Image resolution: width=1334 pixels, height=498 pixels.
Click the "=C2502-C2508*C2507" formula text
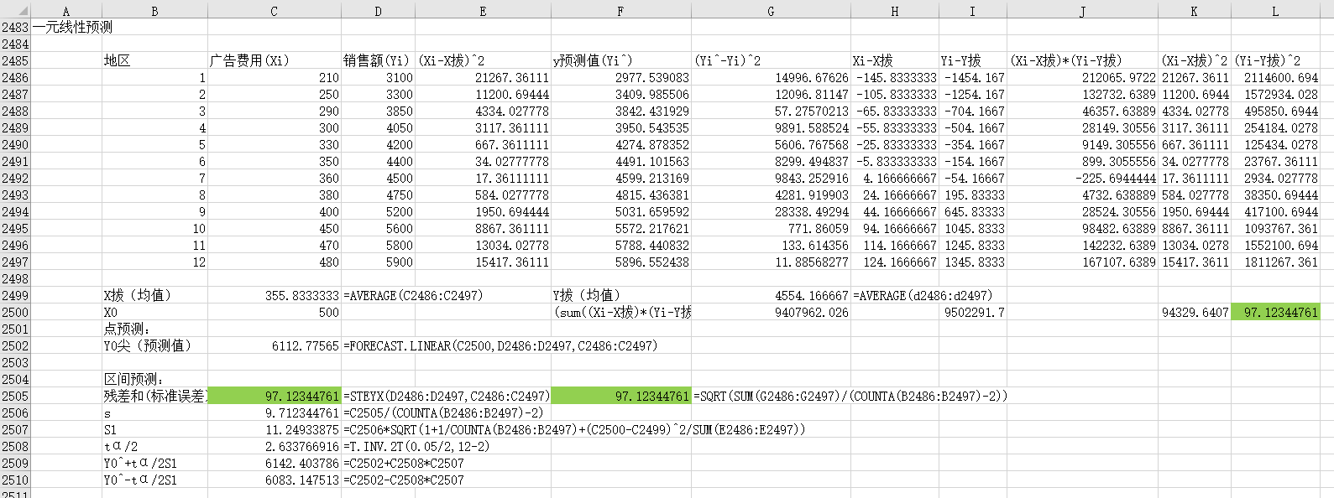pyautogui.click(x=404, y=480)
